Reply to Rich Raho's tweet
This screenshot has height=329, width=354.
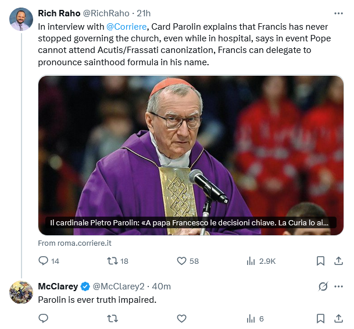pyautogui.click(x=49, y=261)
